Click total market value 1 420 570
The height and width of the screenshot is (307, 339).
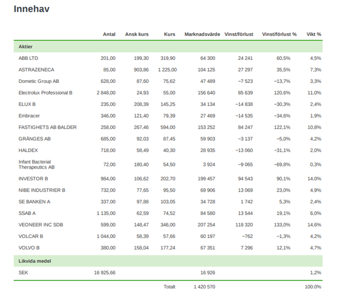[205, 287]
